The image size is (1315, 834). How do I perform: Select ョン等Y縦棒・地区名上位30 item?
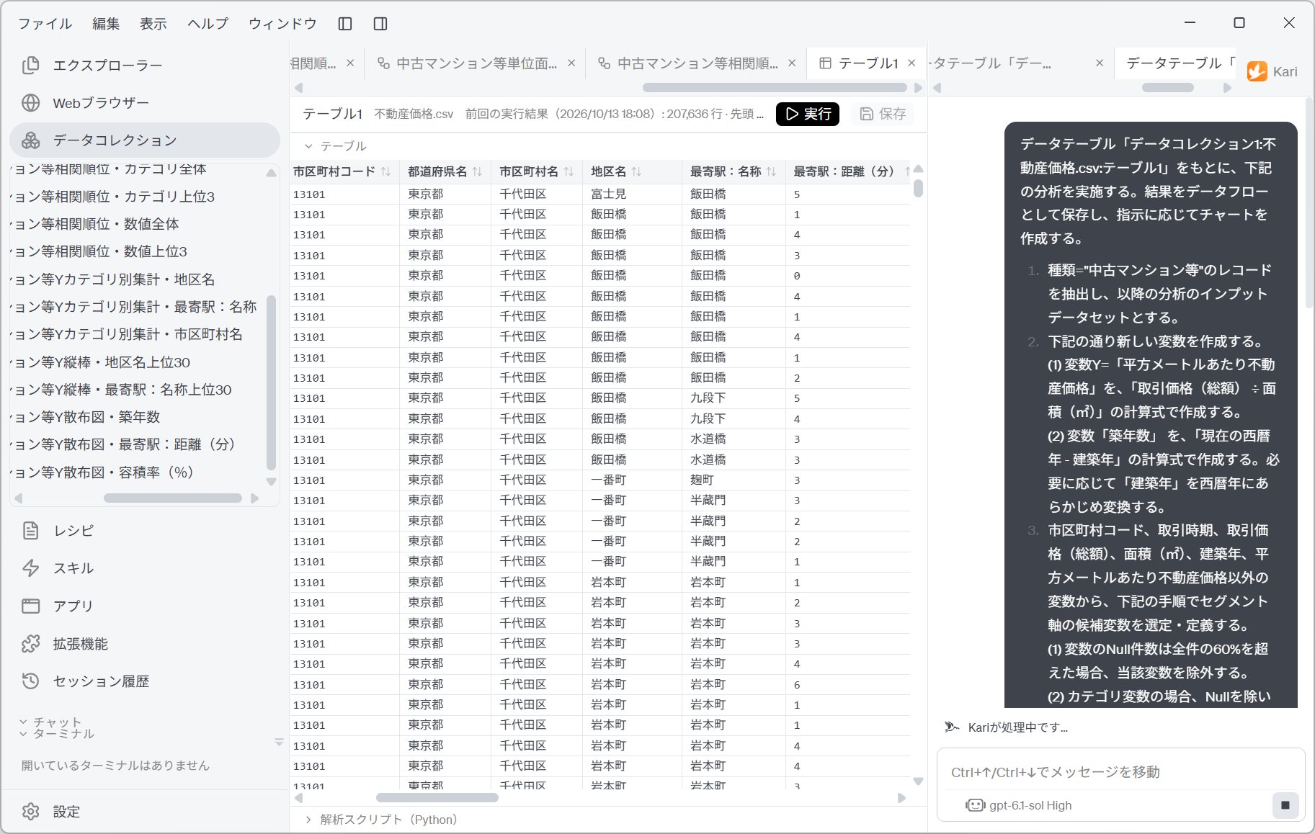coord(102,362)
